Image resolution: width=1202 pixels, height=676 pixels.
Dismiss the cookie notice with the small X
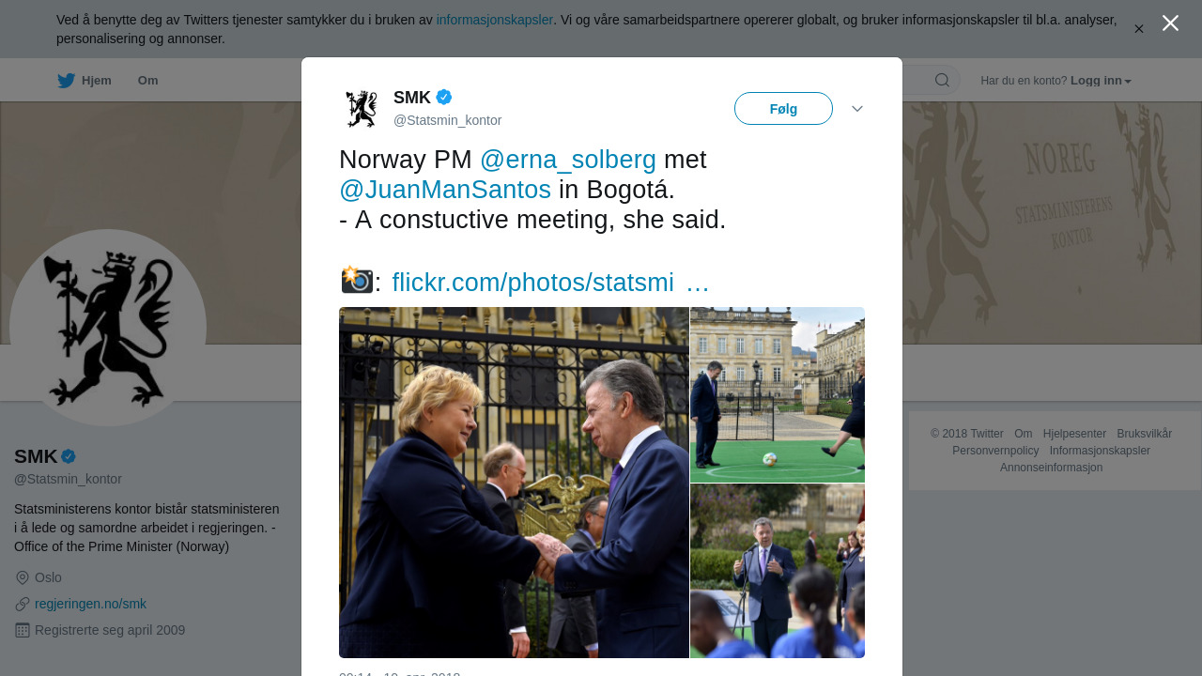click(1139, 29)
